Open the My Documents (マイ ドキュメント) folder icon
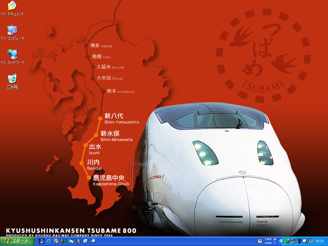Image resolution: width=328 pixels, height=246 pixels. [x=12, y=6]
